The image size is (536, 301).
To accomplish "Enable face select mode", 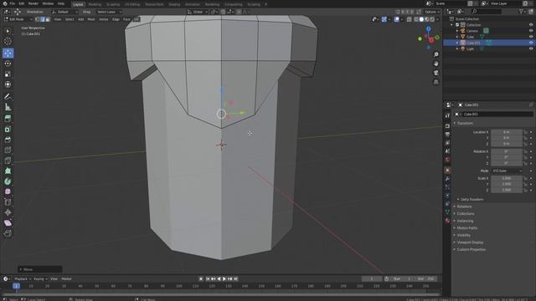I will [x=48, y=19].
